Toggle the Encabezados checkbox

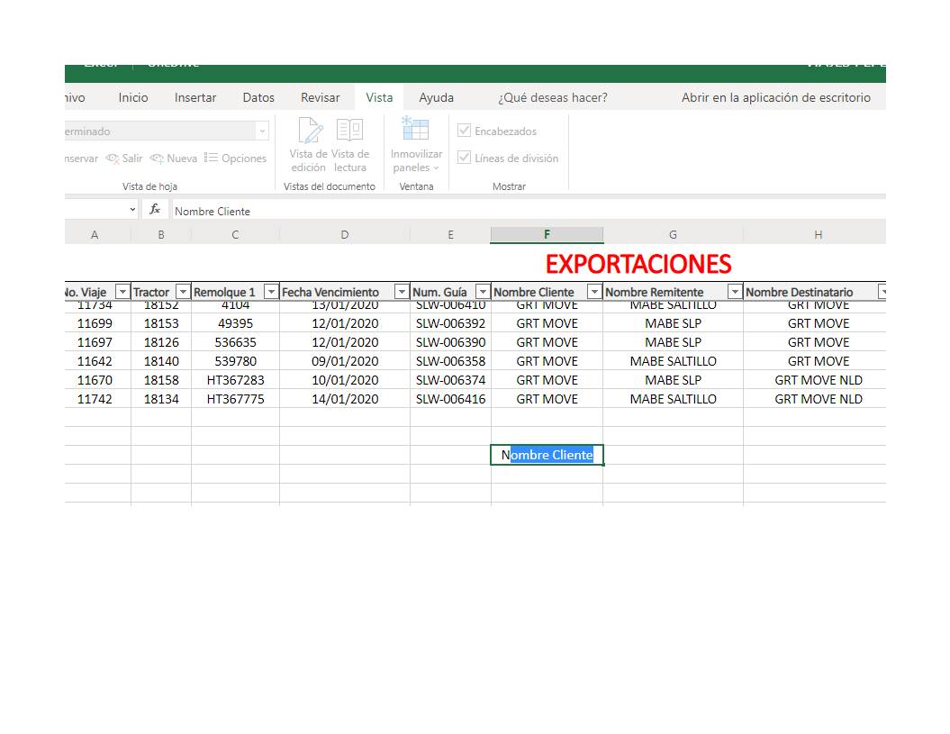tap(464, 131)
